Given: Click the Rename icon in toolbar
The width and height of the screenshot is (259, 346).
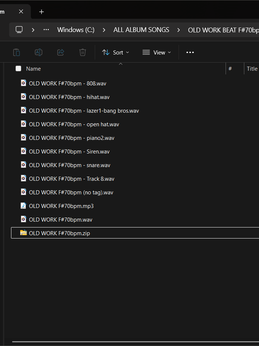Looking at the screenshot, I should point(39,52).
